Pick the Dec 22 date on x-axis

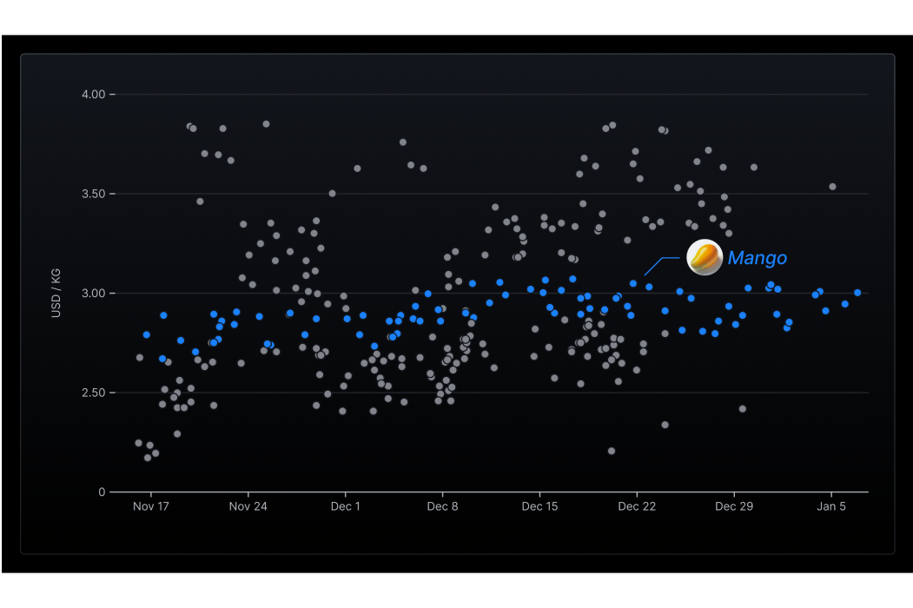pyautogui.click(x=637, y=506)
